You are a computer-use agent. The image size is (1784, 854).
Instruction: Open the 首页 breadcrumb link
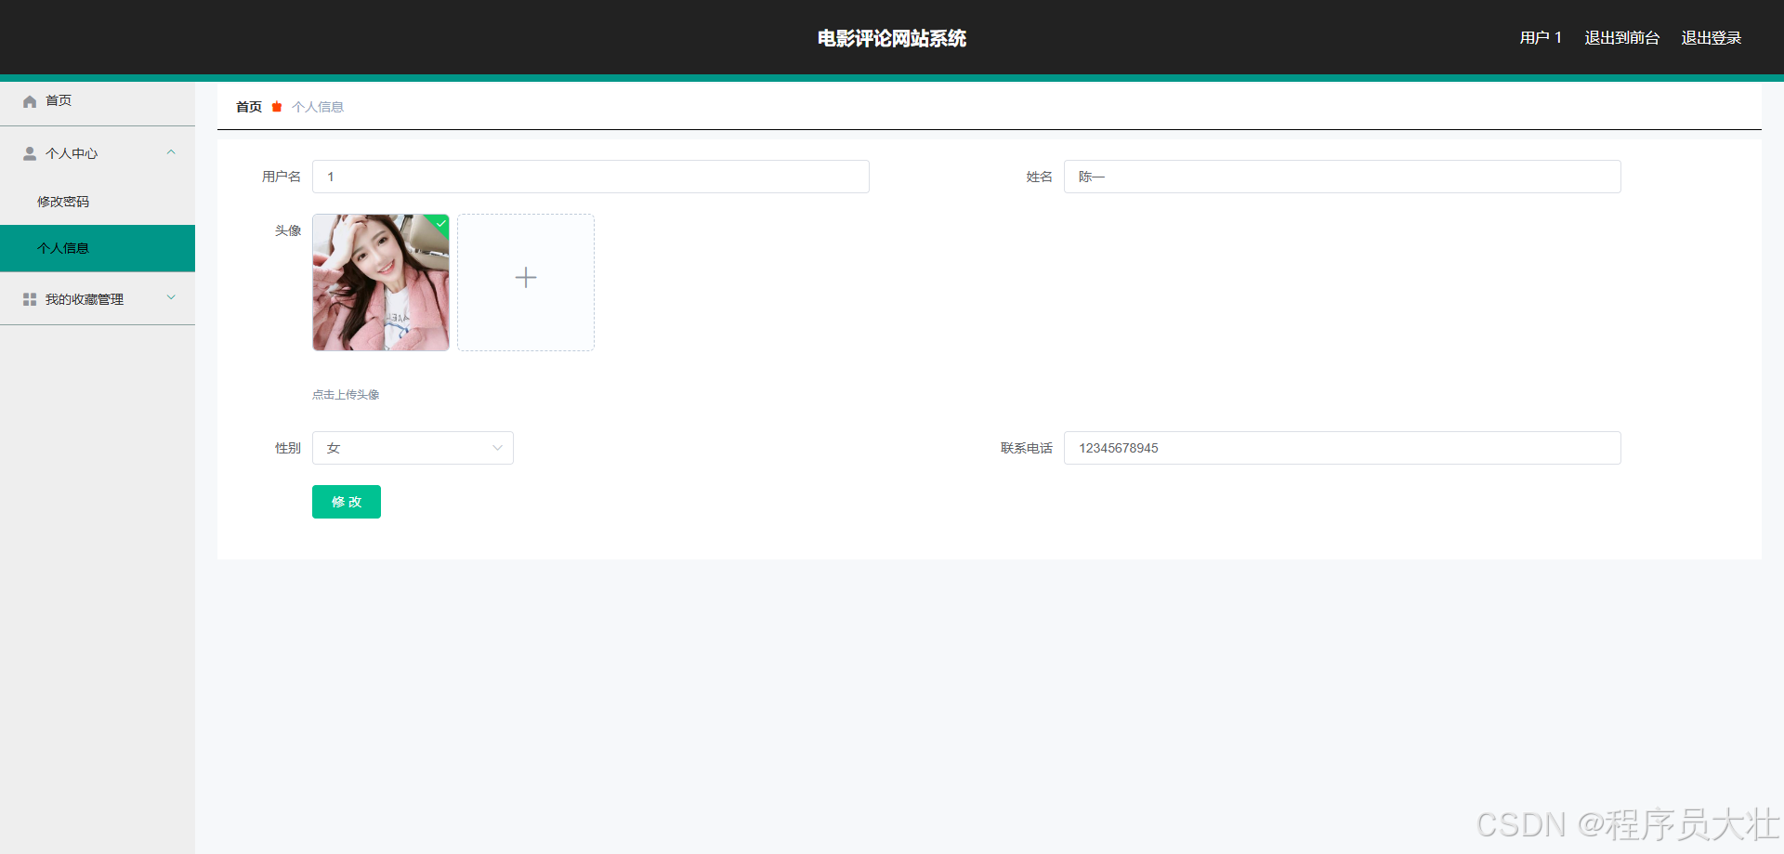248,107
